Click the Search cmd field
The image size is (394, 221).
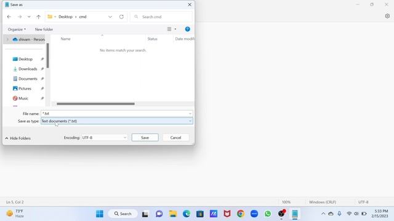[161, 17]
